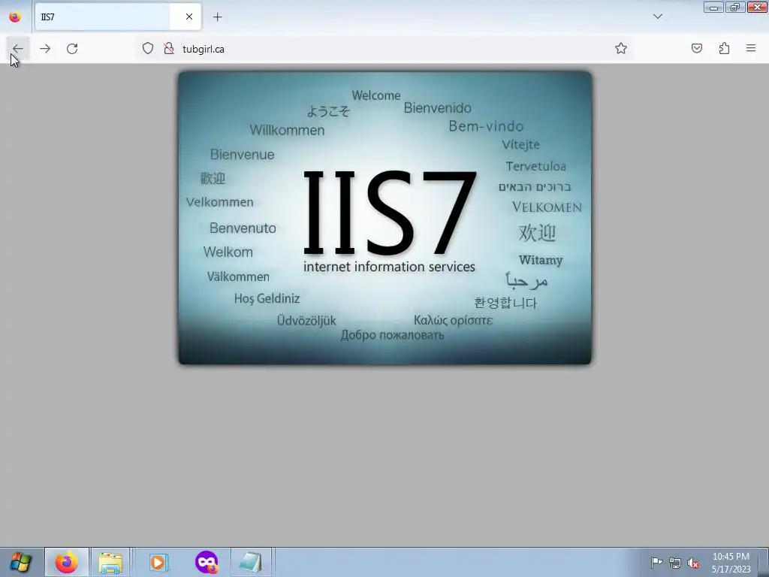Select the IIS7 browser tab
The width and height of the screenshot is (769, 577).
pyautogui.click(x=118, y=17)
